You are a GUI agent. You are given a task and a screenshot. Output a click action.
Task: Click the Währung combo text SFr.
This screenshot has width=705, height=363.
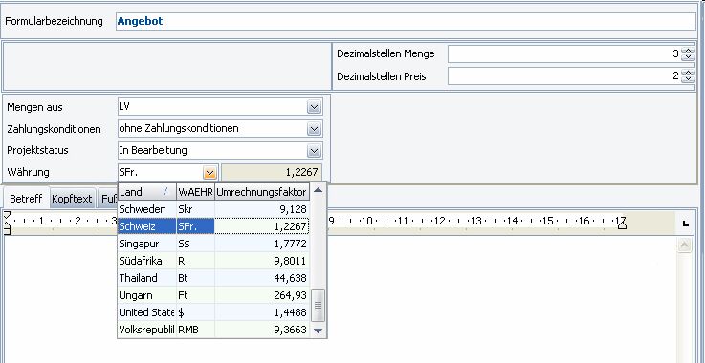[128, 172]
